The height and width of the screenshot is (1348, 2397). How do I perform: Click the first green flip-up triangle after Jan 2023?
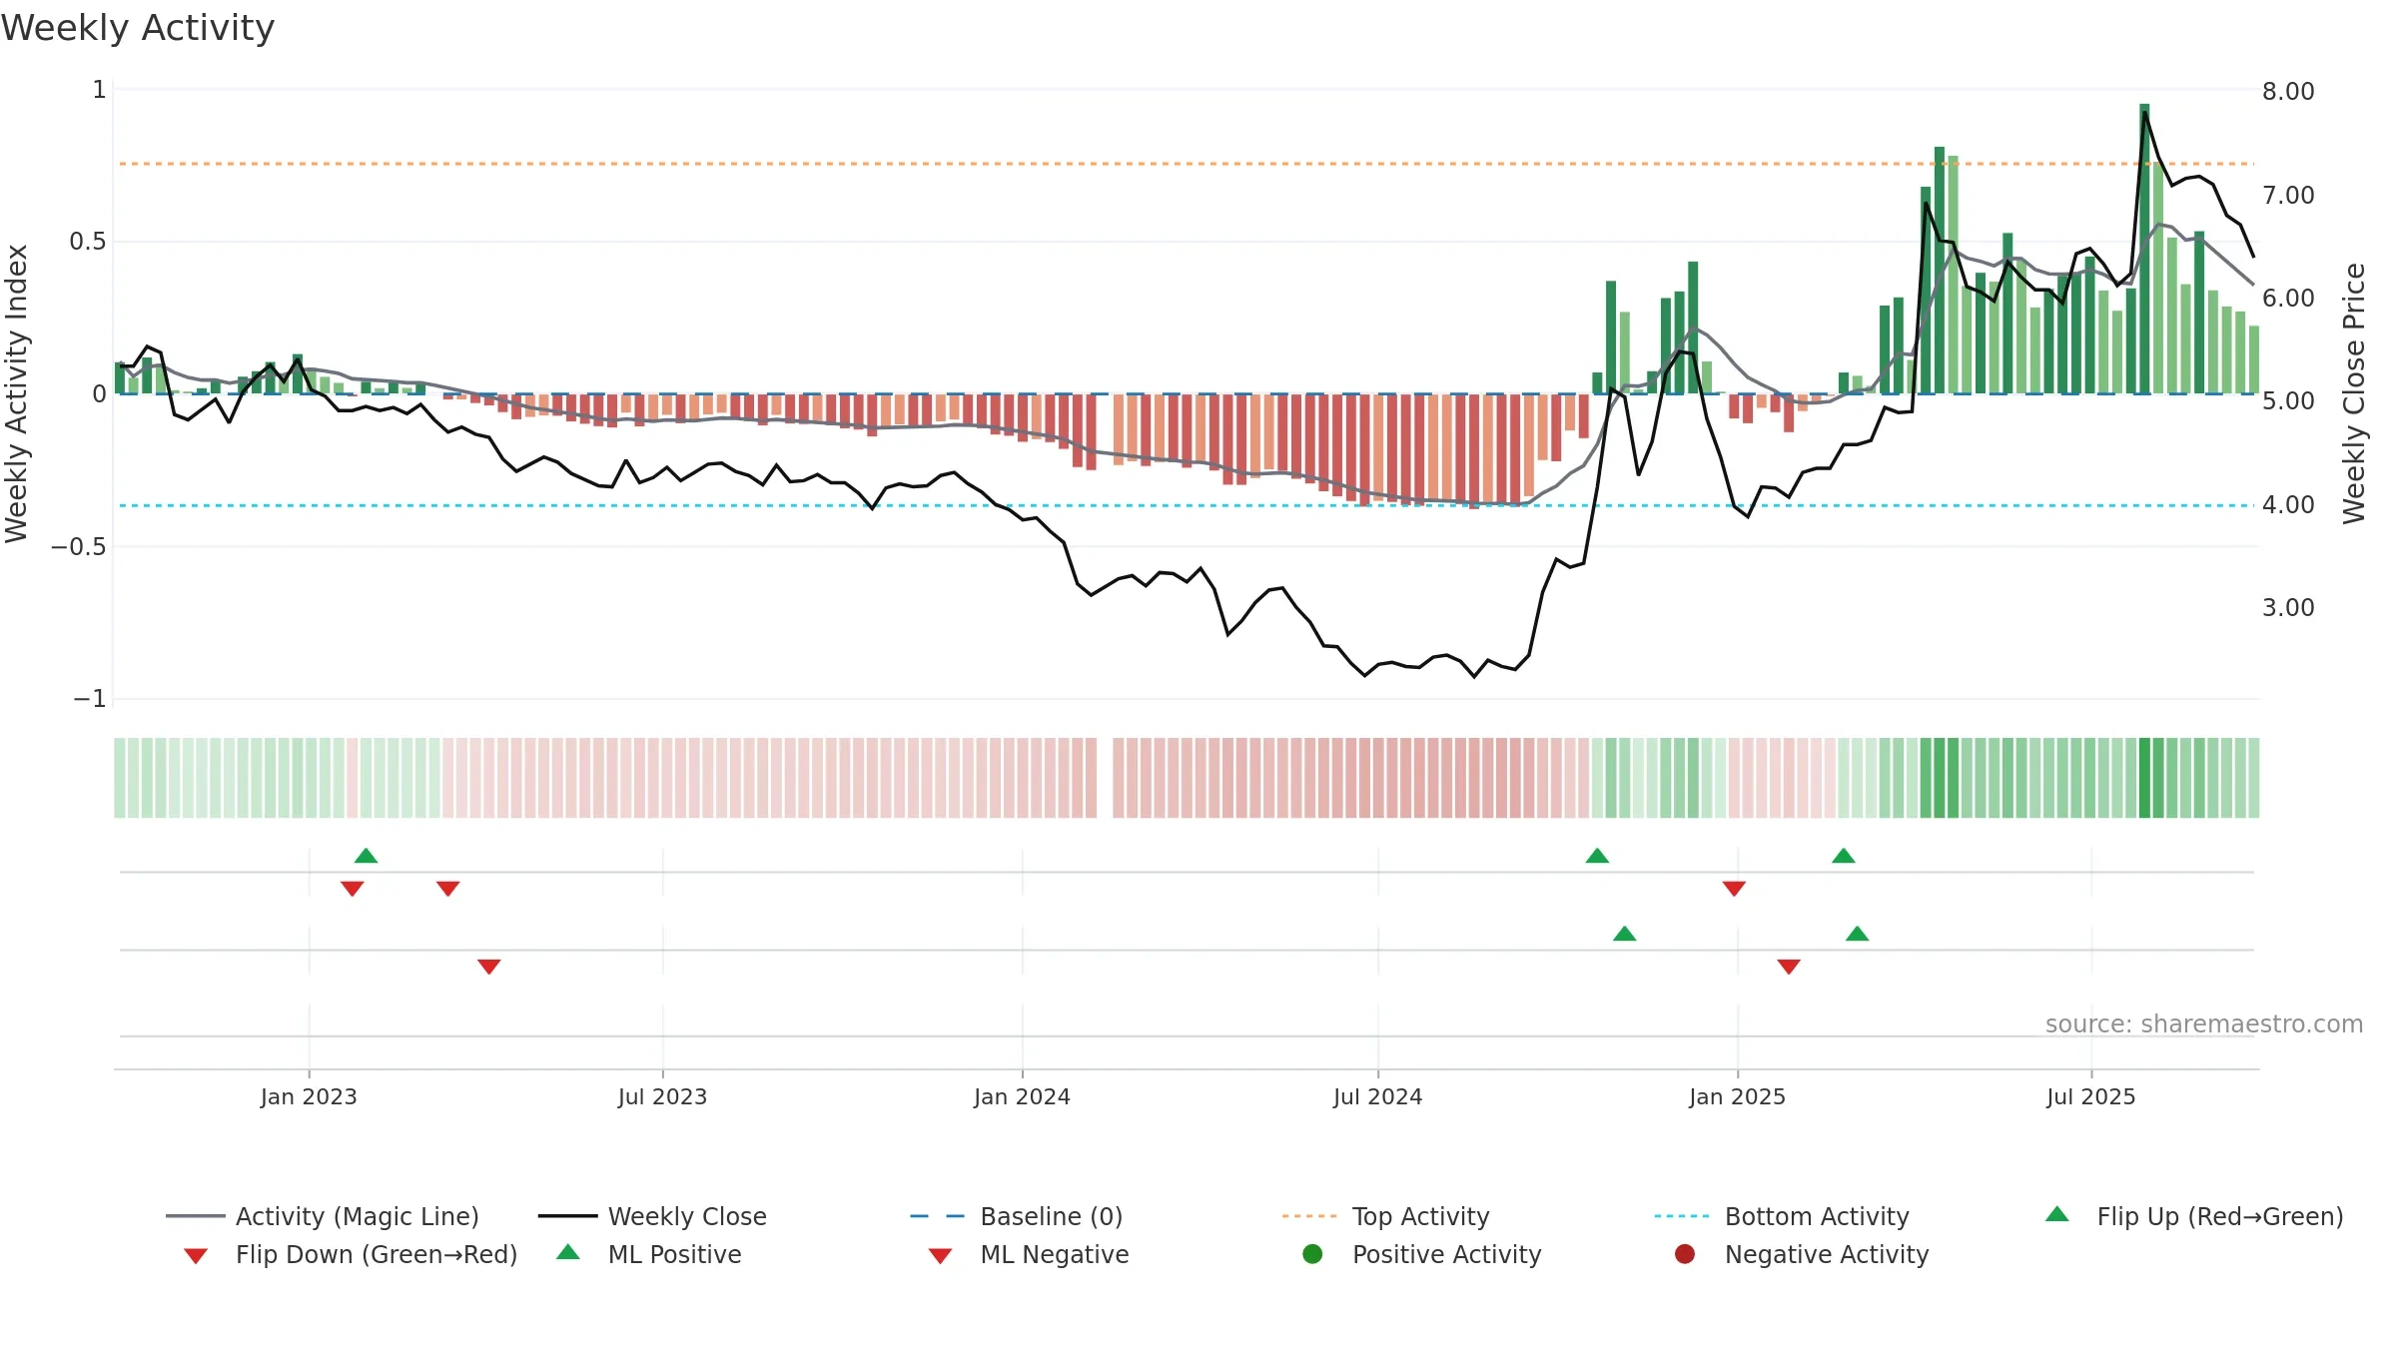coord(367,856)
